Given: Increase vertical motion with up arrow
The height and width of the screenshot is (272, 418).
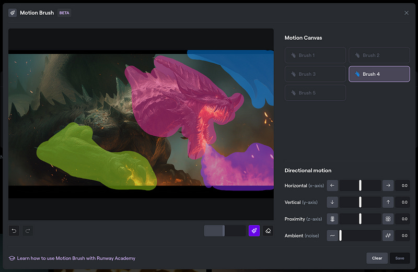Looking at the screenshot, I should click(x=388, y=202).
